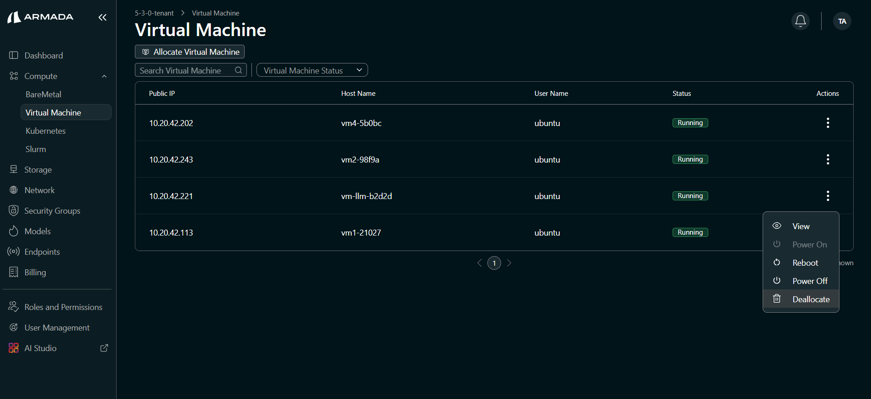This screenshot has width=871, height=399.
Task: Open actions menu for vm-llm-b2d2d
Action: click(828, 196)
